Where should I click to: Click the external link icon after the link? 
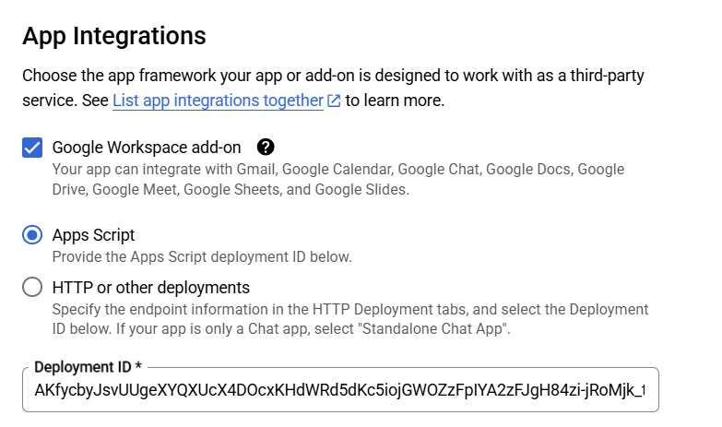click(334, 101)
